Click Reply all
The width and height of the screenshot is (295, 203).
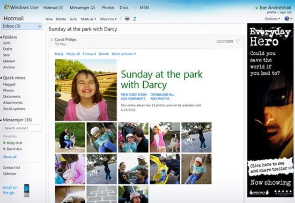(73, 54)
